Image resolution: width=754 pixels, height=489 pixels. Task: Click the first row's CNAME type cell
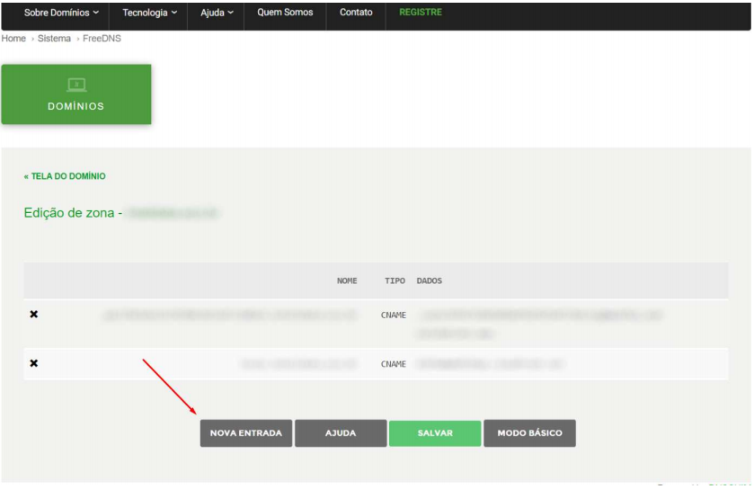pyautogui.click(x=394, y=316)
